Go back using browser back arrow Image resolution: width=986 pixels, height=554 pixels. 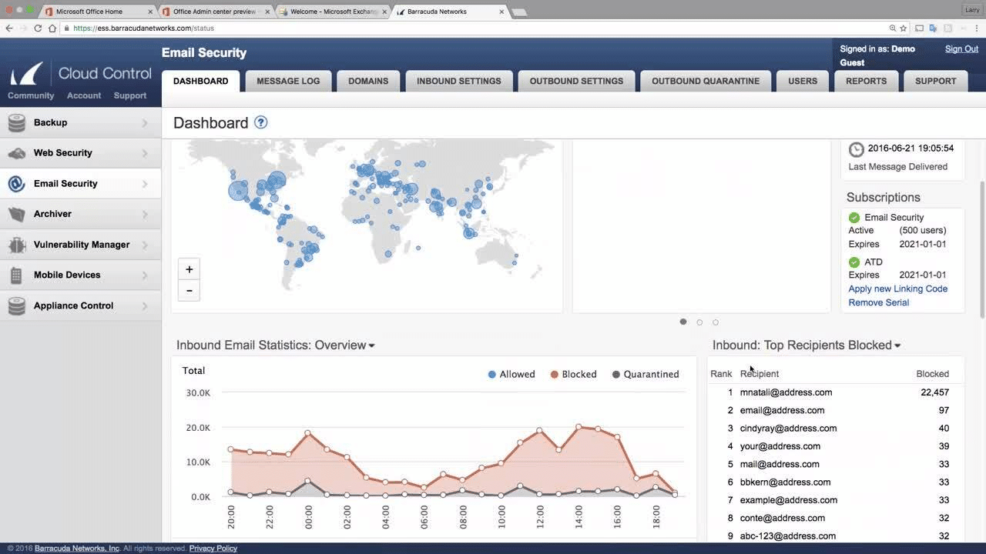pos(9,28)
